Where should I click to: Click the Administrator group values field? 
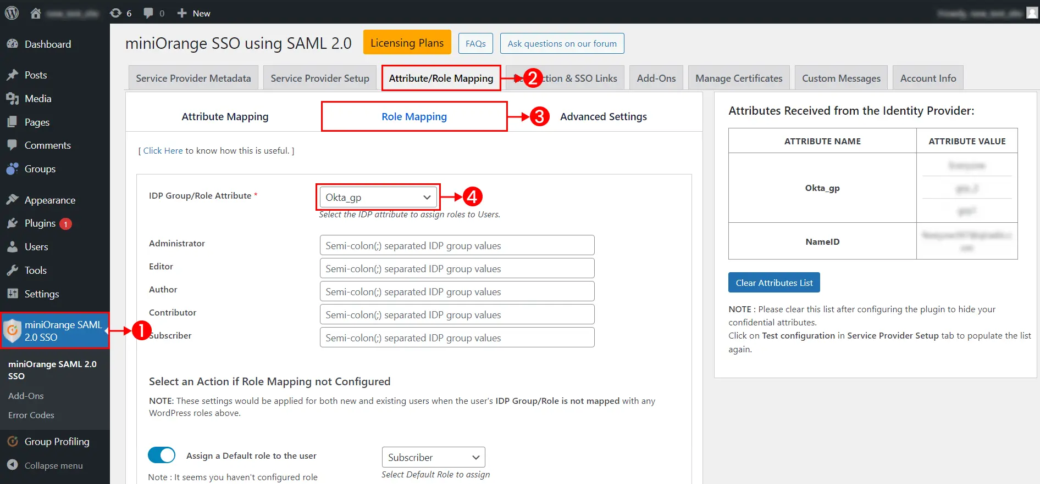click(x=457, y=245)
